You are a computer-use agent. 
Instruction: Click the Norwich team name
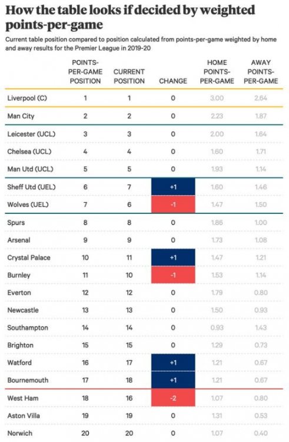point(19,433)
